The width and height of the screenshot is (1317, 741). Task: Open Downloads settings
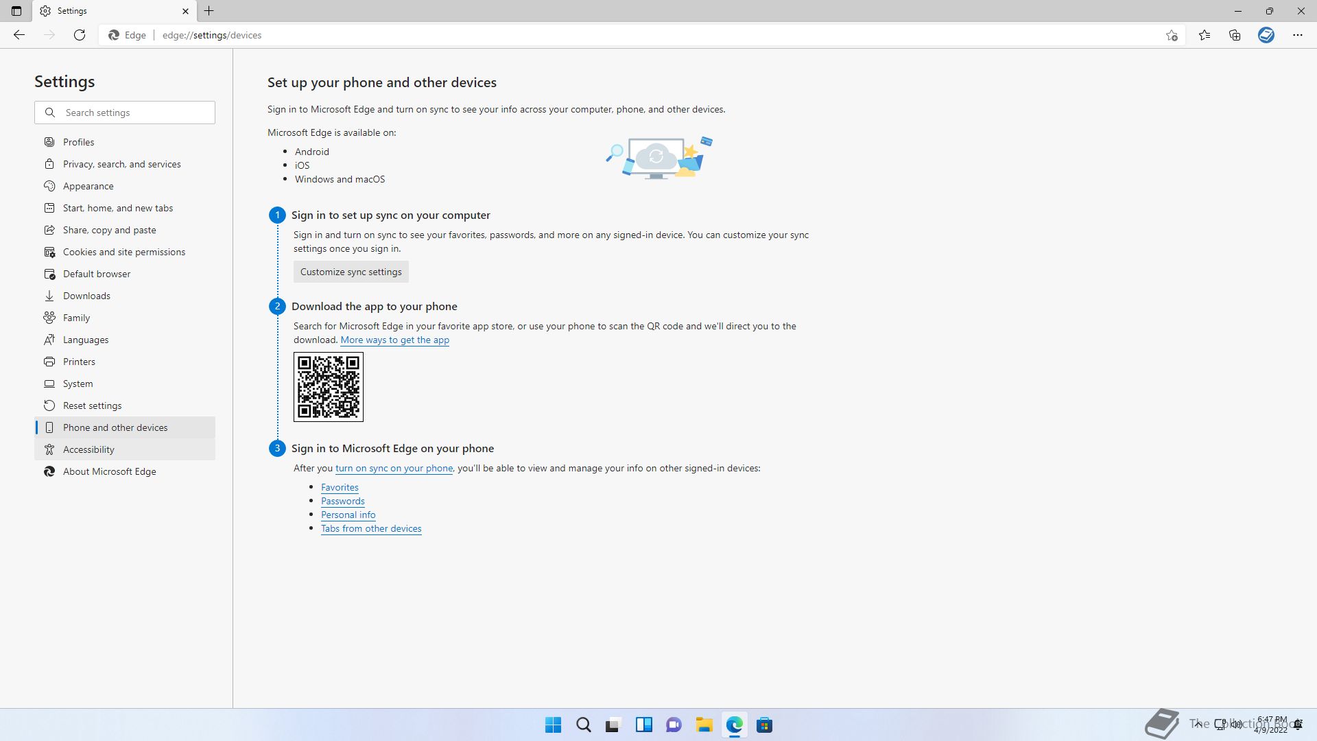tap(125, 296)
